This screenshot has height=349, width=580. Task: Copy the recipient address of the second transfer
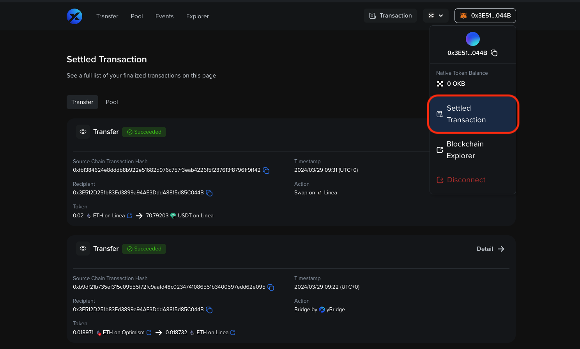coord(209,310)
